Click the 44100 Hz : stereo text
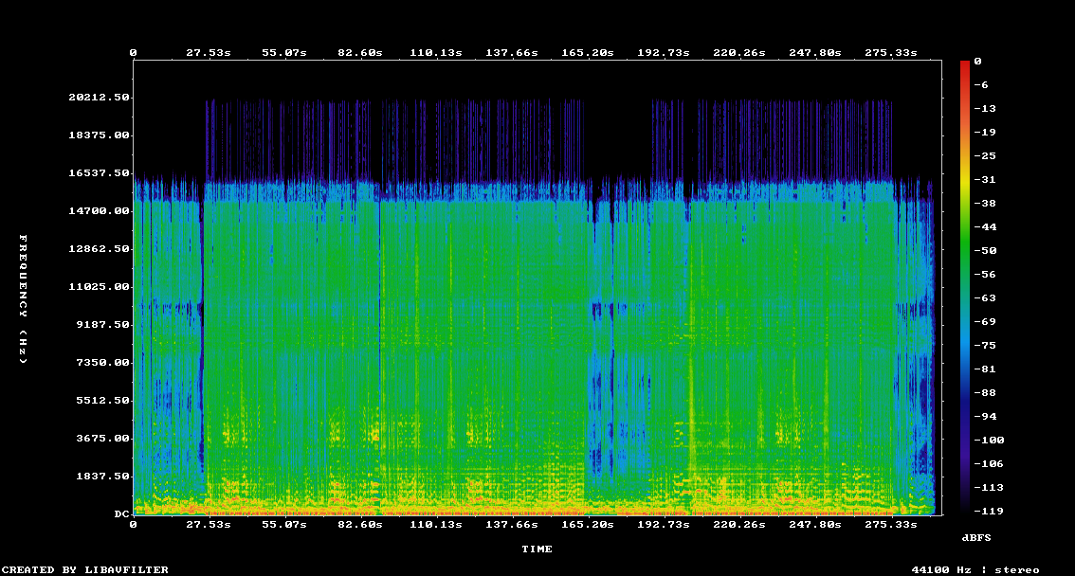 point(975,569)
